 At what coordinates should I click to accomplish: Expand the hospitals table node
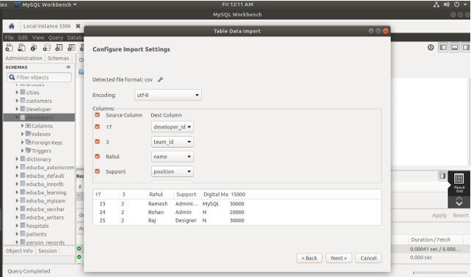17,226
